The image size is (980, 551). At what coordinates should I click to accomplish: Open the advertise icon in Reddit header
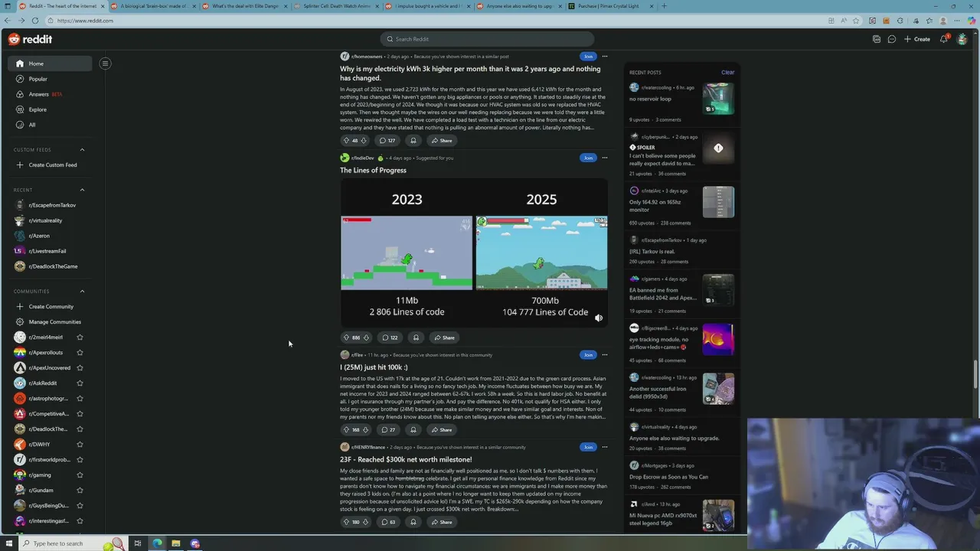pos(876,39)
